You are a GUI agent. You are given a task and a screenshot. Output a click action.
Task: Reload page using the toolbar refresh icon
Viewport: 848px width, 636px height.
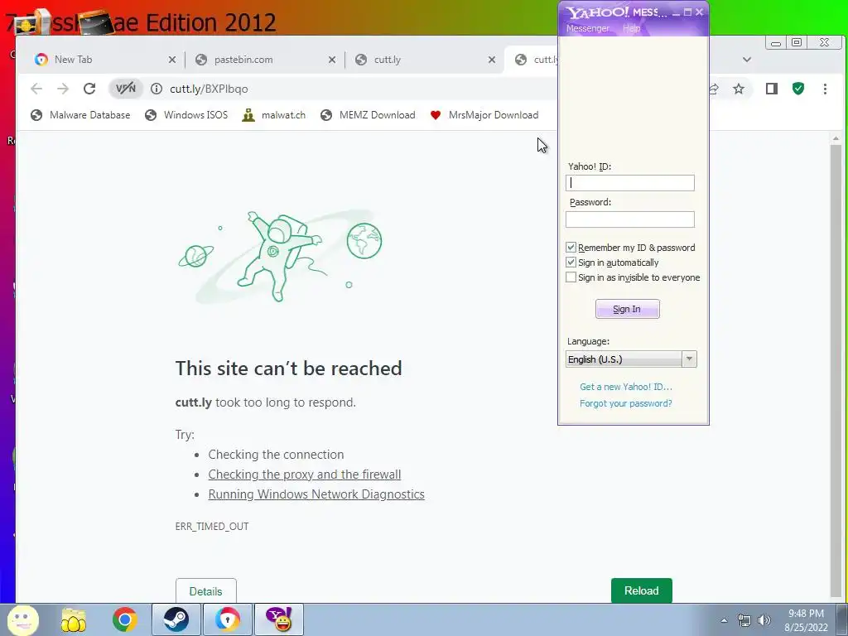tap(89, 89)
